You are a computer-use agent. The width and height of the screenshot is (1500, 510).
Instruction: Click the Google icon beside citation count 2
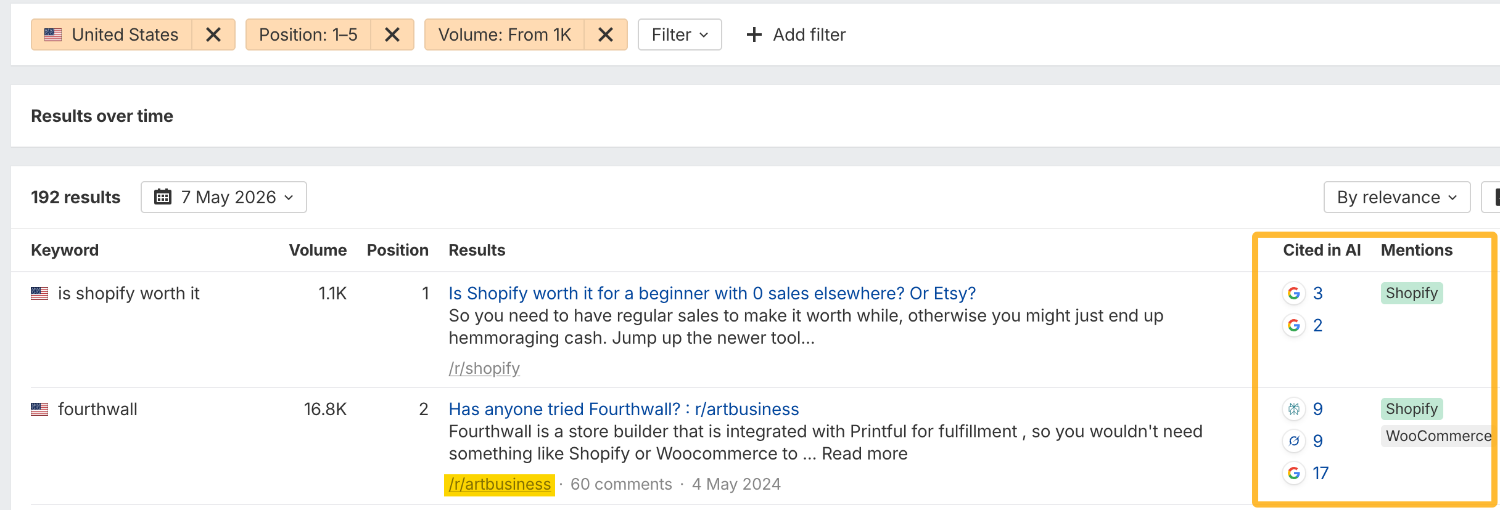(1294, 325)
